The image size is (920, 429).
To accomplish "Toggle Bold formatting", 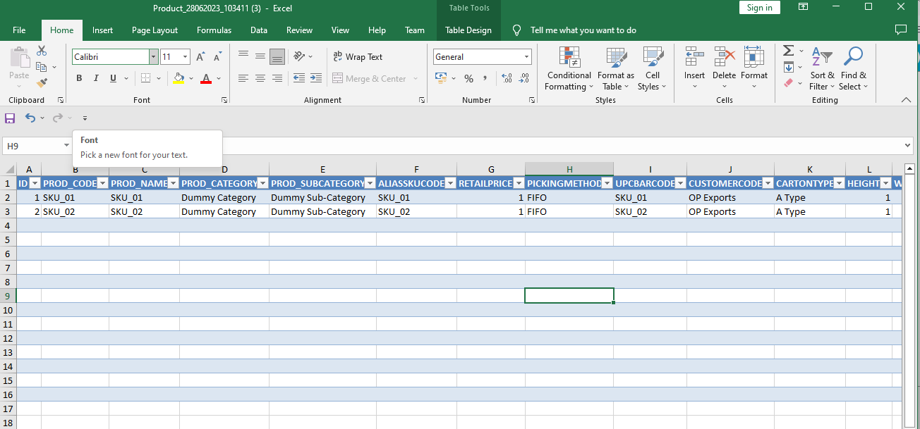I will coord(79,78).
